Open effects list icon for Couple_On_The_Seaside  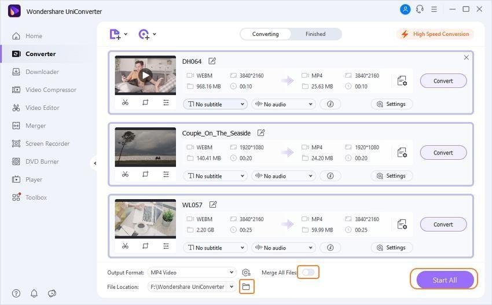point(166,174)
